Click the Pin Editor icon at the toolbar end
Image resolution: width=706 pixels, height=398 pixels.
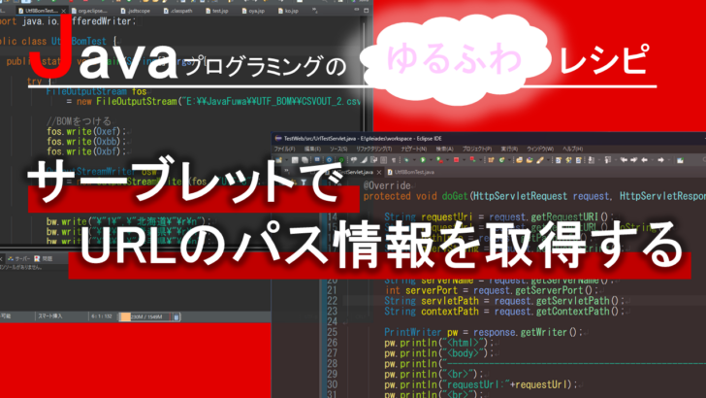681,159
